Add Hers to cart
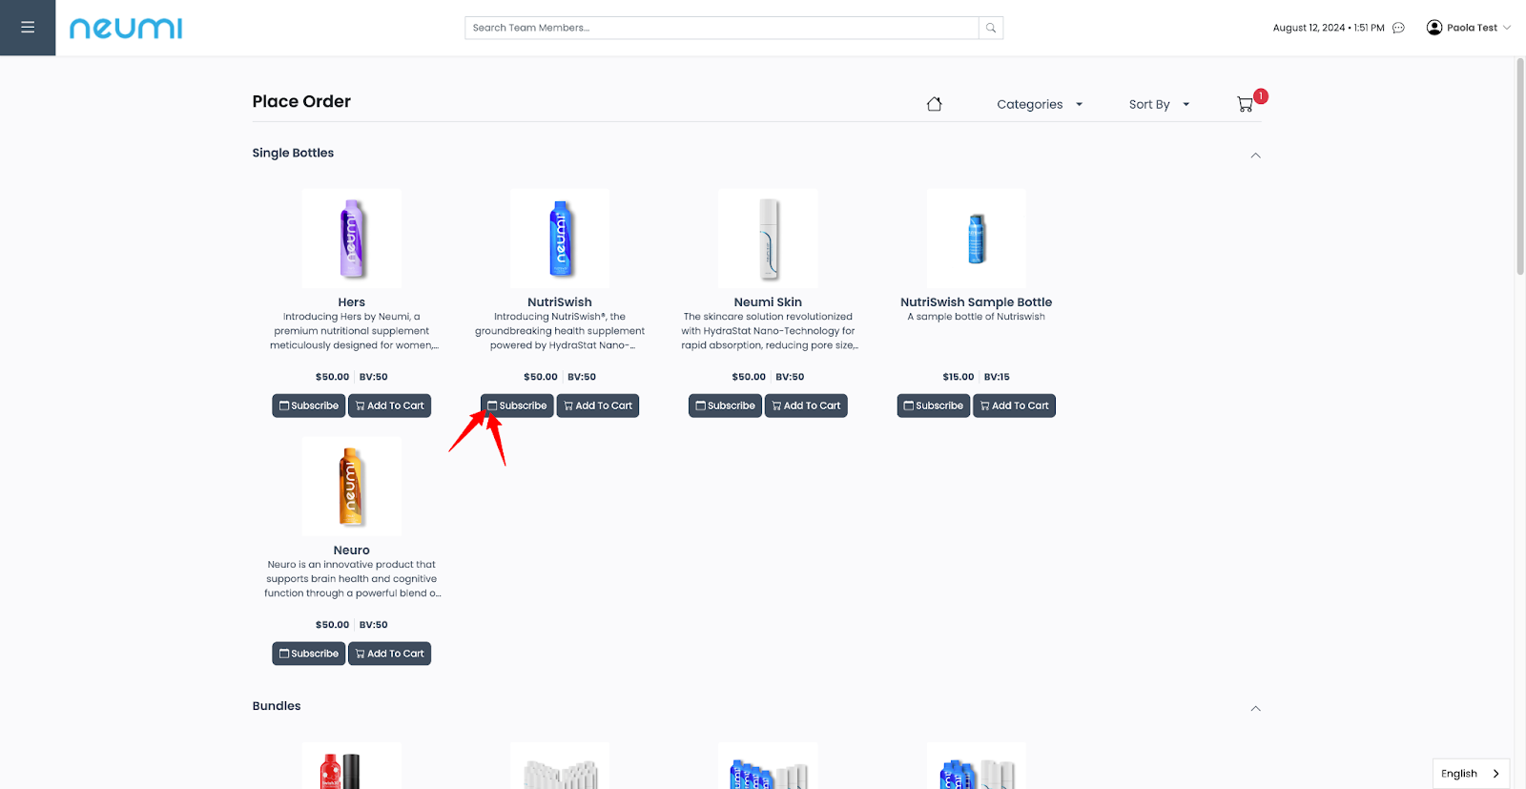Image resolution: width=1526 pixels, height=789 pixels. tap(389, 405)
